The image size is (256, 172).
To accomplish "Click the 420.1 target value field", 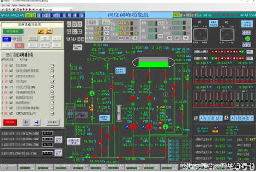I will (126, 34).
